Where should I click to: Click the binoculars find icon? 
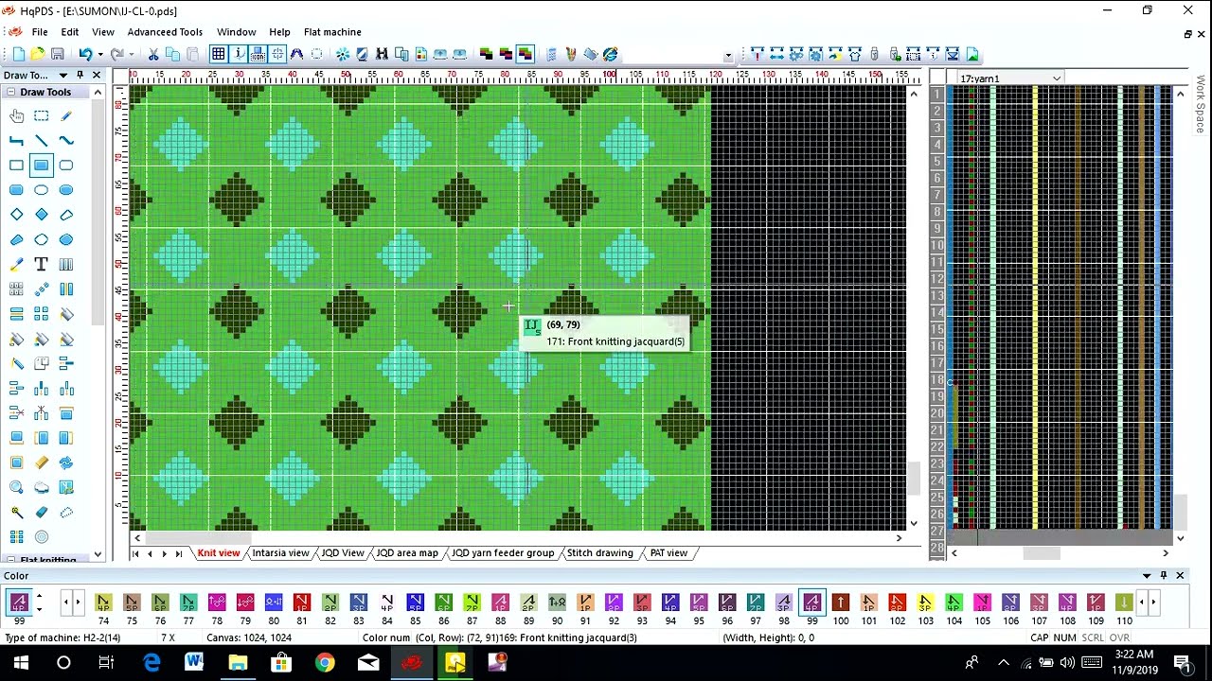(x=382, y=54)
